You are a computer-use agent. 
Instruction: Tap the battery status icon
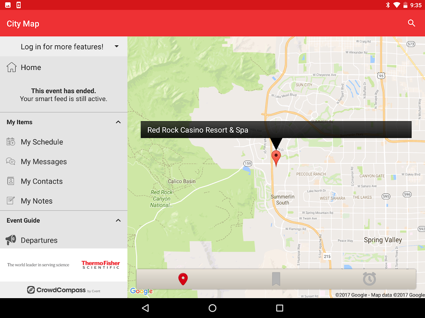(x=405, y=5)
